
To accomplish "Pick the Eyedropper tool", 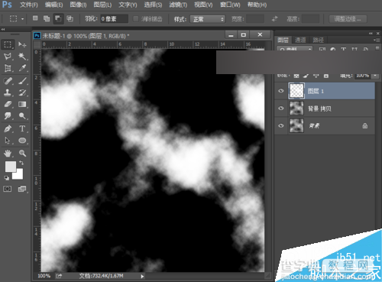I will click(22, 68).
